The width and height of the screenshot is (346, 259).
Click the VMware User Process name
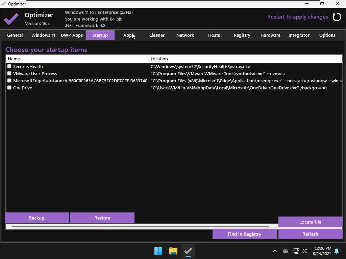coord(35,74)
